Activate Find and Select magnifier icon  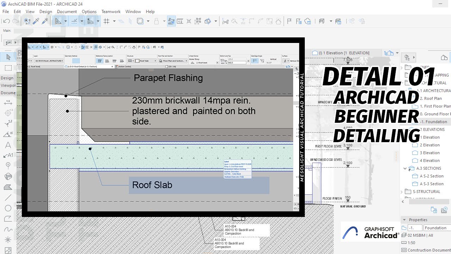point(27,21)
